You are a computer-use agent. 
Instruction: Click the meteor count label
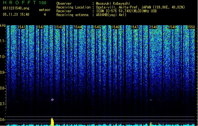45,10
